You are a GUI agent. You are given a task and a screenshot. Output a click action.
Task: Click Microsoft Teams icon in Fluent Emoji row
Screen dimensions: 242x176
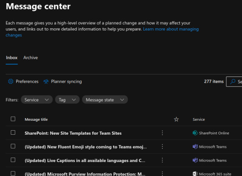tap(195, 146)
